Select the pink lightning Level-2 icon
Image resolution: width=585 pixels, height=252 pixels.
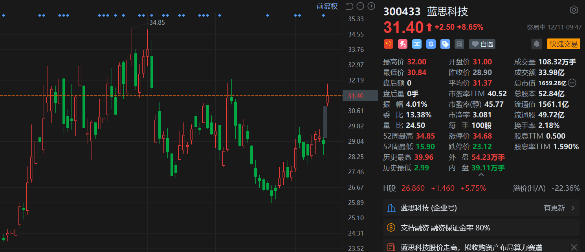[x=402, y=44]
